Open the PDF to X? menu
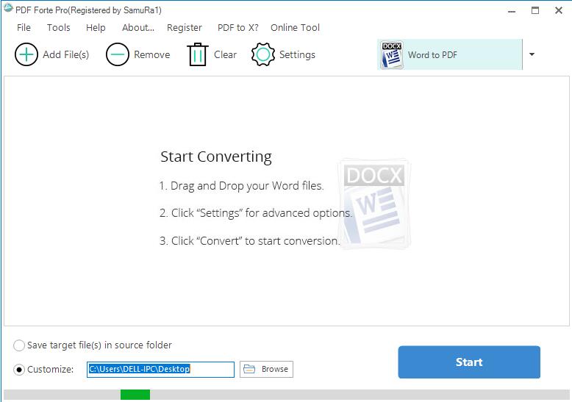Viewport: 572px width, 402px height. tap(238, 28)
